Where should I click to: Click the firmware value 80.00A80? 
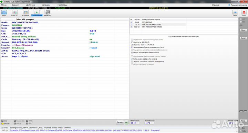[17, 25]
